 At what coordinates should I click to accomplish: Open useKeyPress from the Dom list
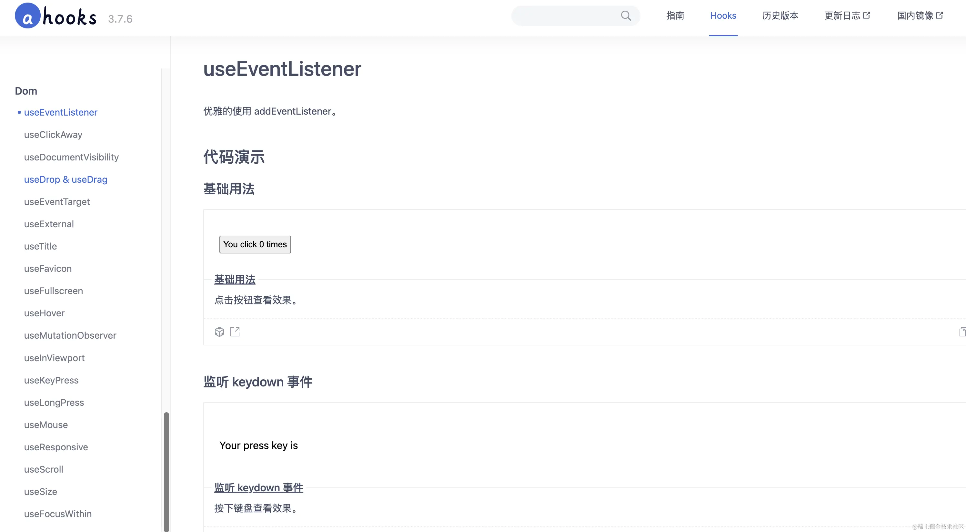51,380
